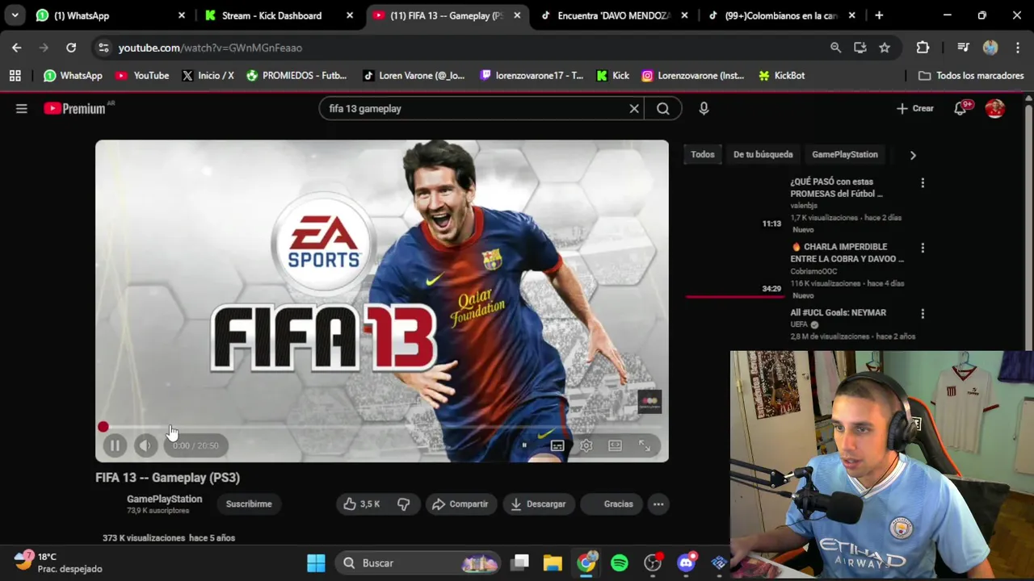Start voice search with the microphone
Image resolution: width=1034 pixels, height=581 pixels.
[x=704, y=108]
